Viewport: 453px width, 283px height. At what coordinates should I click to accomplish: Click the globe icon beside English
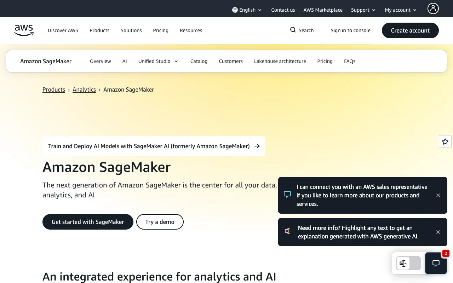[234, 10]
